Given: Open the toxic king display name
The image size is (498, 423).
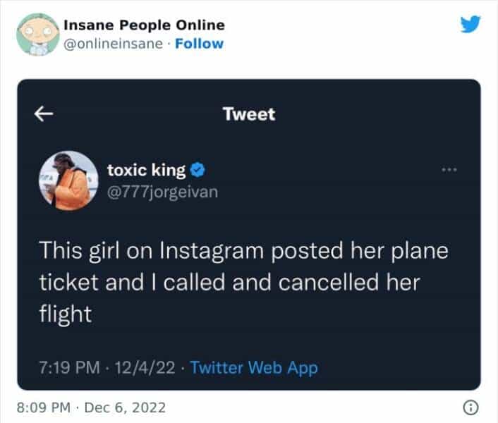Looking at the screenshot, I should click(x=146, y=170).
